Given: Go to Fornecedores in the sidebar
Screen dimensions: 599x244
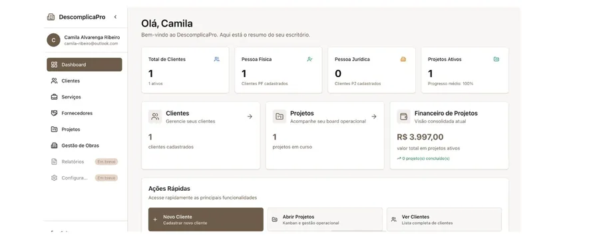Looking at the screenshot, I should [85, 113].
